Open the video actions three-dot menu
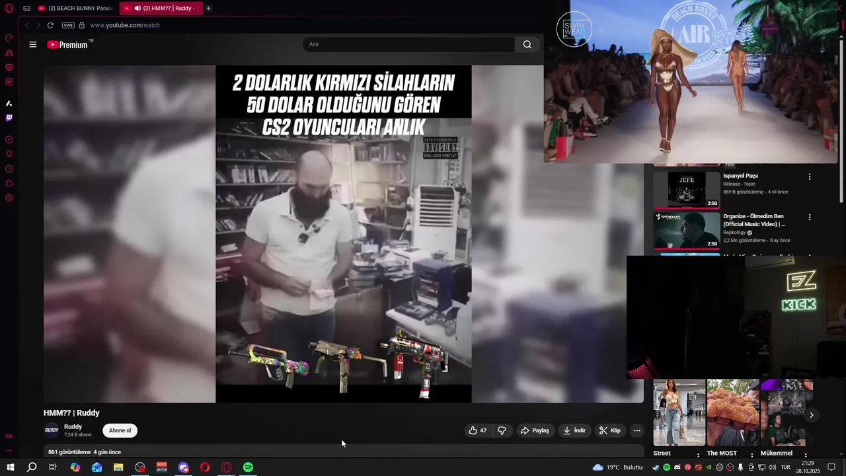The width and height of the screenshot is (846, 476). pos(636,430)
